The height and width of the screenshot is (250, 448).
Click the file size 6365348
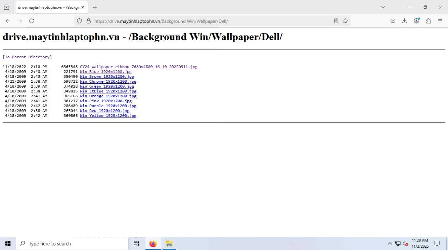coord(69,67)
